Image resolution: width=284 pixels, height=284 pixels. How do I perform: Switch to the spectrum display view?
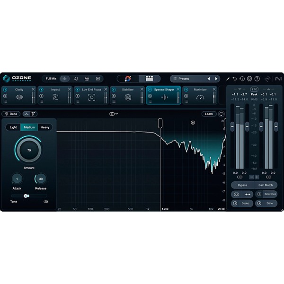(27, 114)
